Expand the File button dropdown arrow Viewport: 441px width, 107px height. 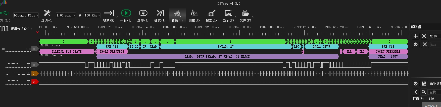[x=253, y=17]
